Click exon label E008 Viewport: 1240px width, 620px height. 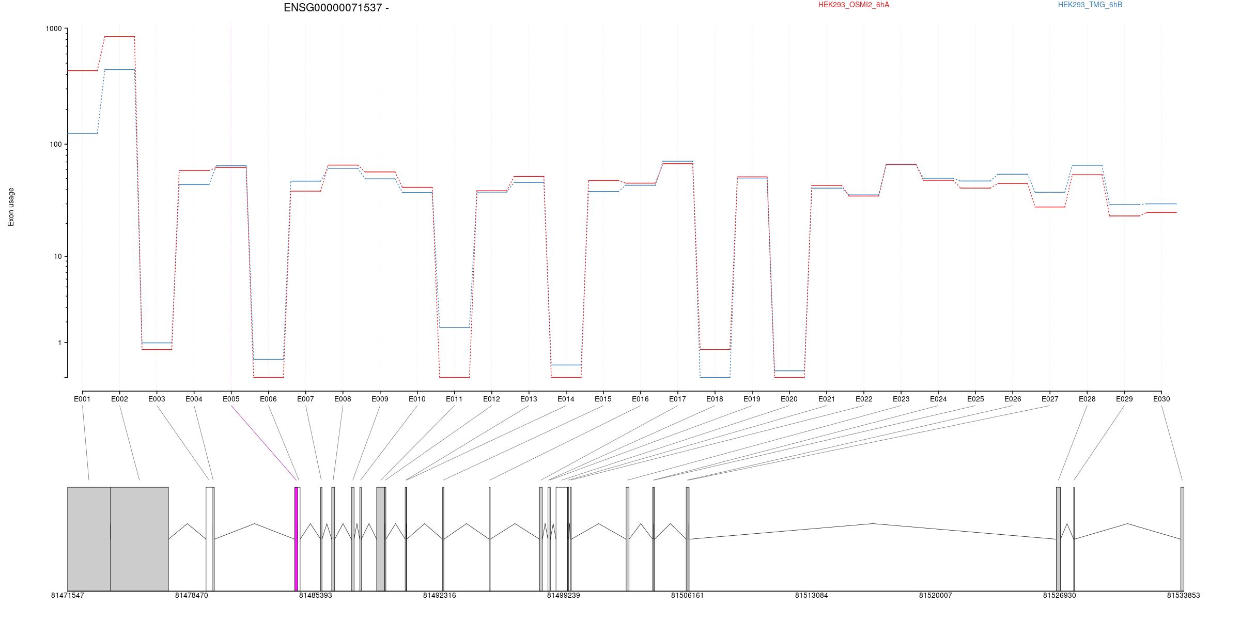click(343, 399)
